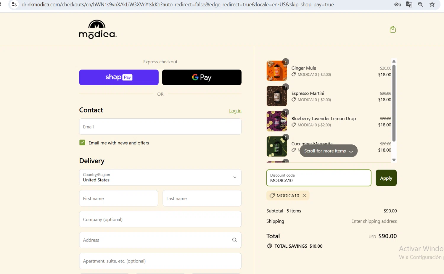Click the scroll list up arrow
Image resolution: width=444 pixels, height=274 pixels.
394,61
